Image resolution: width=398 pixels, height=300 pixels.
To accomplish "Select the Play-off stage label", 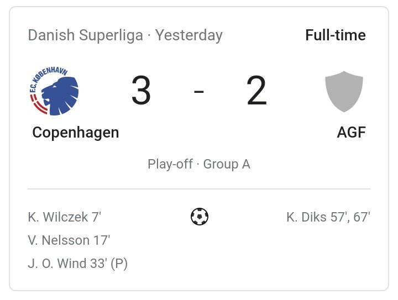I will [x=170, y=164].
